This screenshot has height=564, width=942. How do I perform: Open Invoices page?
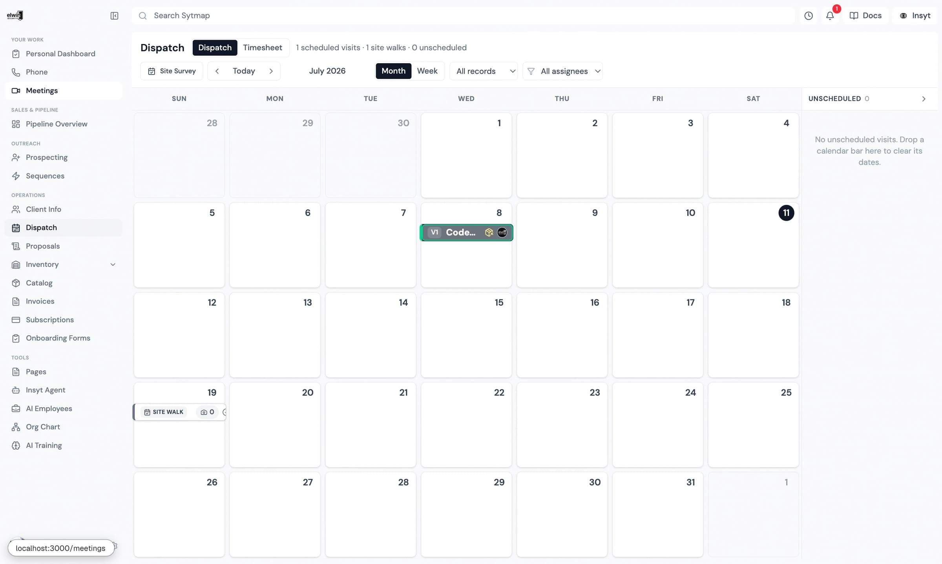[64, 301]
